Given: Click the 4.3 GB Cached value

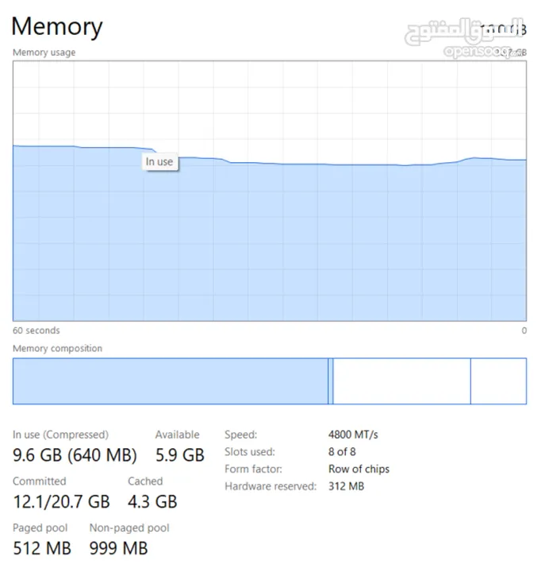Looking at the screenshot, I should coord(152,501).
